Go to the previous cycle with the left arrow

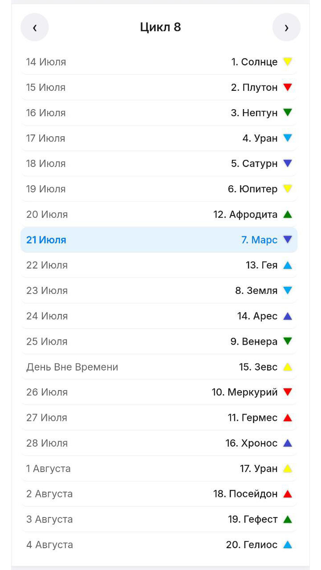35,27
